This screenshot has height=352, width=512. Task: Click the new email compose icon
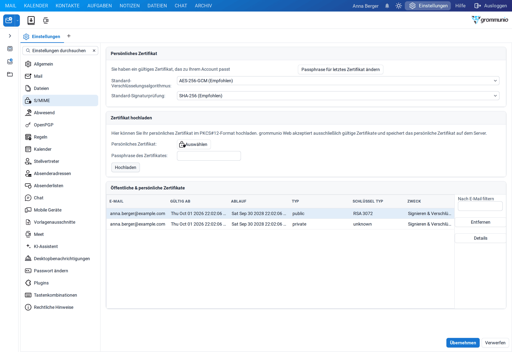9,20
